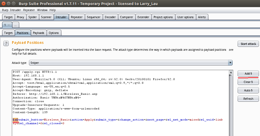Click the Refresh button
Image resolution: width=260 pixels, height=136 pixels.
[248, 99]
